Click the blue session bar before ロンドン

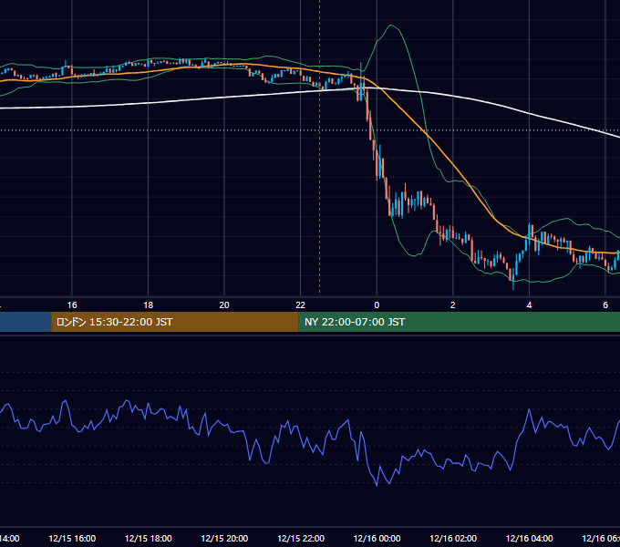coord(26,322)
